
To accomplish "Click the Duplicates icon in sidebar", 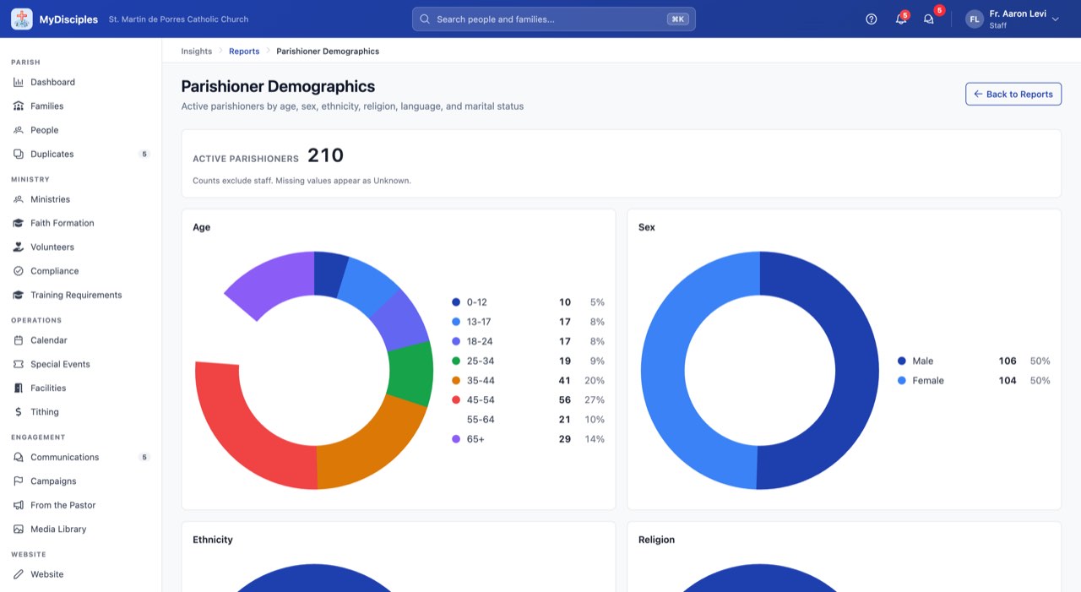I will coord(19,154).
